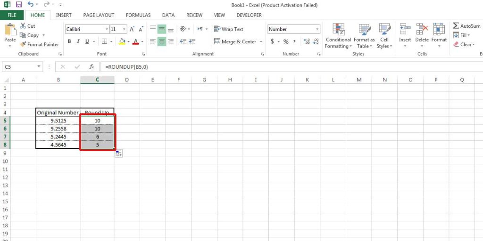Select Align Right icon
The height and width of the screenshot is (241, 483).
click(x=171, y=41)
